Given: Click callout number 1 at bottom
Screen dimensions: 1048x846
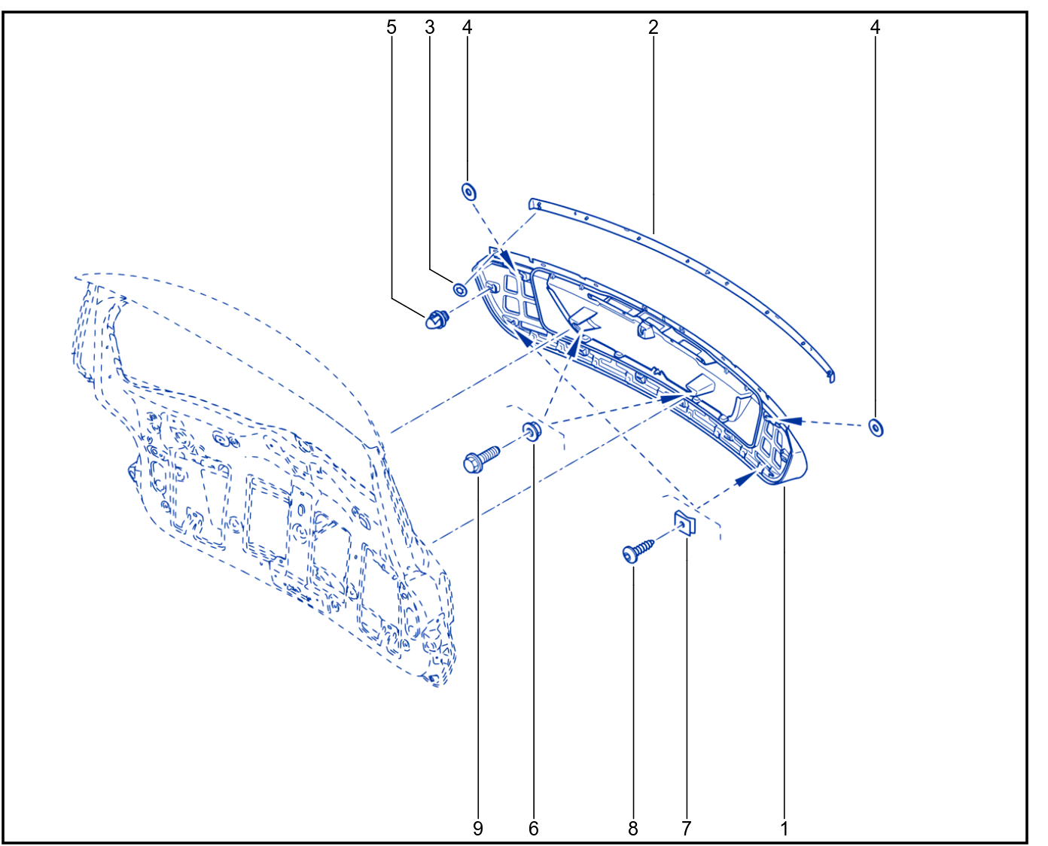Looking at the screenshot, I should point(784,829).
